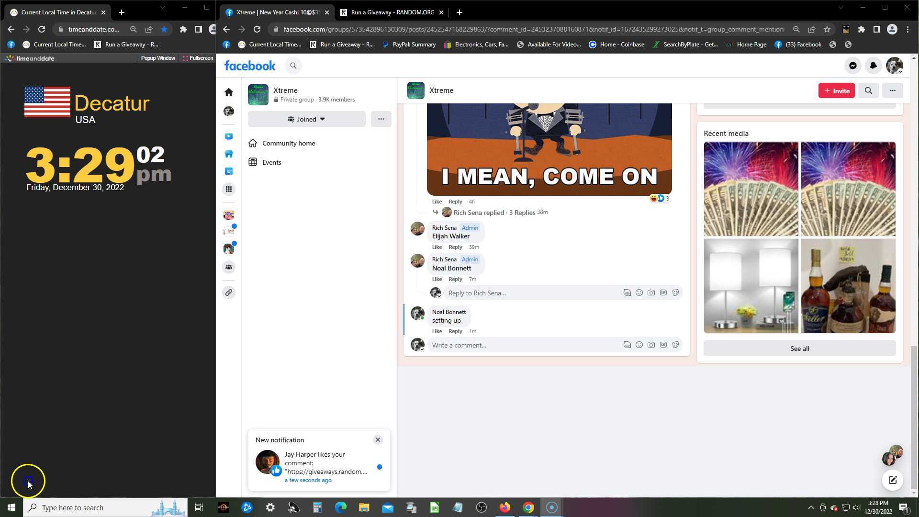Open Marketplace icon in left sidebar
Screen dimensions: 919x517
click(229, 154)
